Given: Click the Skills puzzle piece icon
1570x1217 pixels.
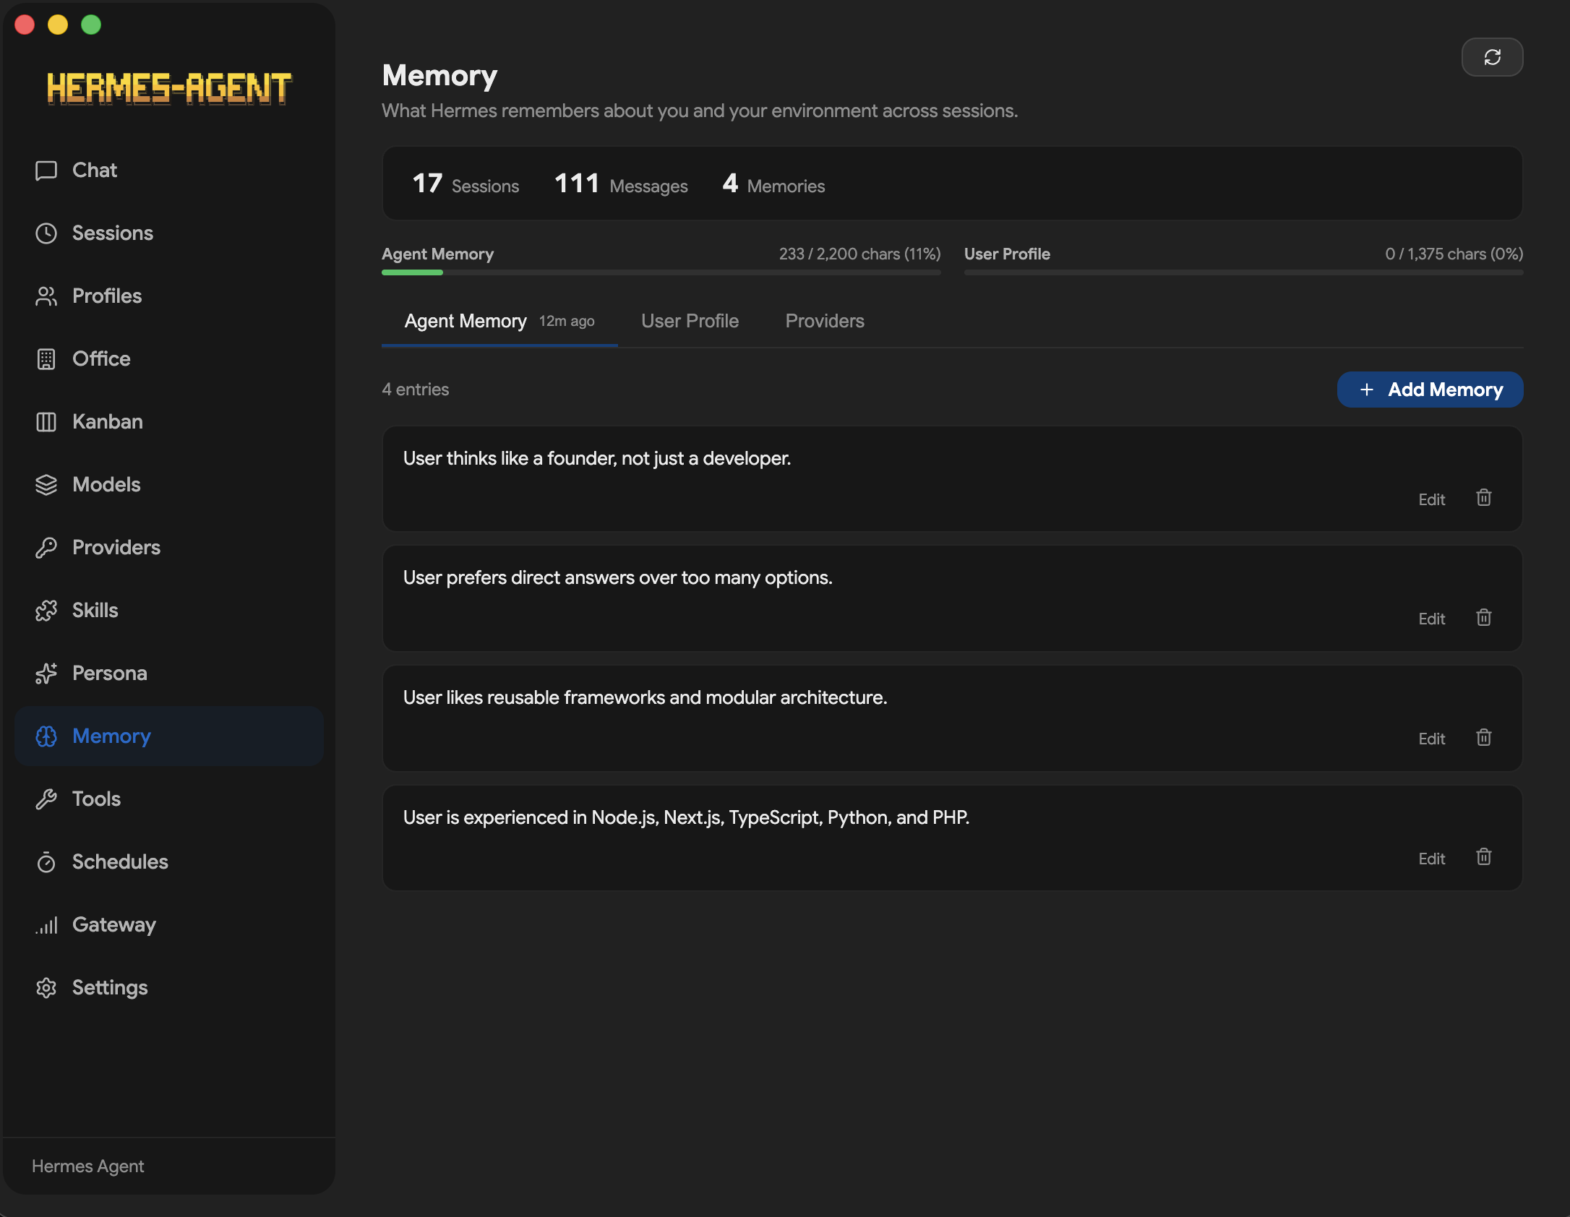Looking at the screenshot, I should pos(46,611).
